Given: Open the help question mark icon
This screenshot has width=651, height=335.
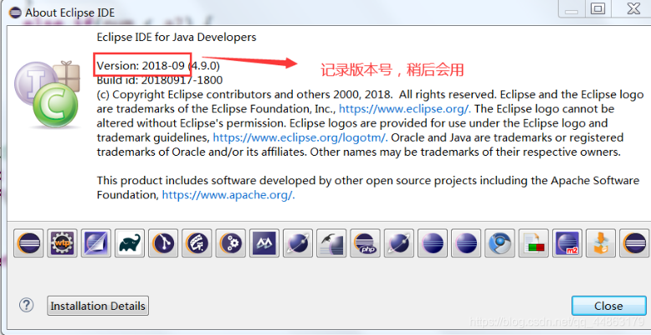Looking at the screenshot, I should pos(27,306).
